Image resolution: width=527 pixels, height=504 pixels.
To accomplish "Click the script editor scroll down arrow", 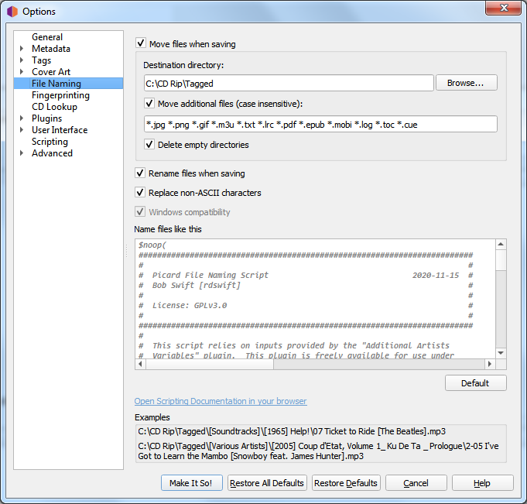I will pyautogui.click(x=501, y=352).
